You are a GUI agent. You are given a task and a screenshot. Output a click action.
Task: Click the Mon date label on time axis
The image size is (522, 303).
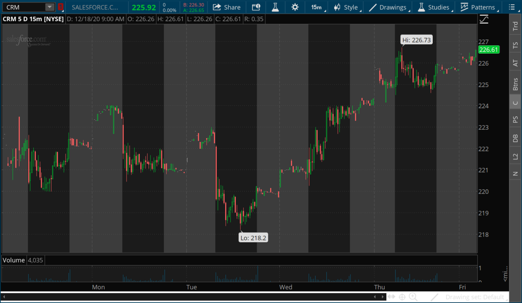coord(98,287)
